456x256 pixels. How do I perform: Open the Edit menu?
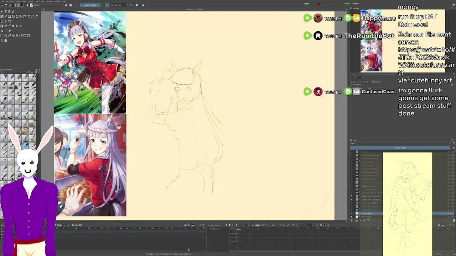(7, 1)
